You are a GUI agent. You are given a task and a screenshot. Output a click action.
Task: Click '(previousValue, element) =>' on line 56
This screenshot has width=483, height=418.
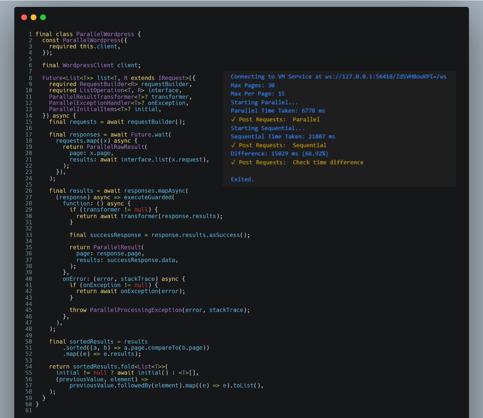coord(102,379)
